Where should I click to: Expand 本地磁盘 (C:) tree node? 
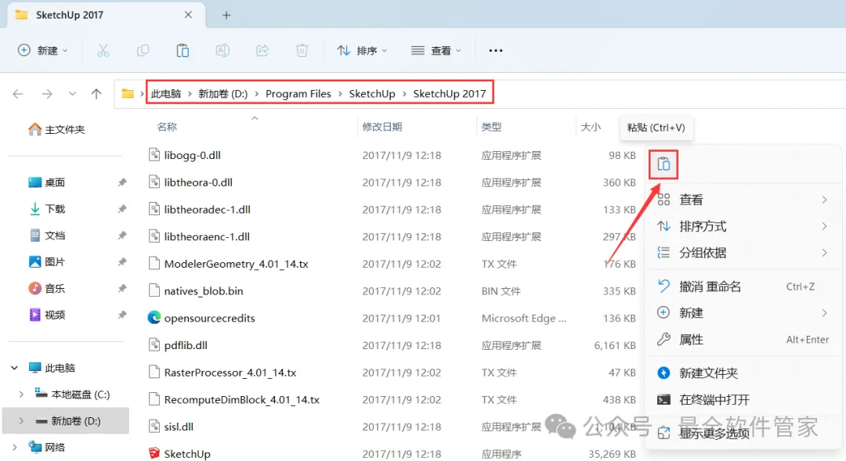click(21, 394)
